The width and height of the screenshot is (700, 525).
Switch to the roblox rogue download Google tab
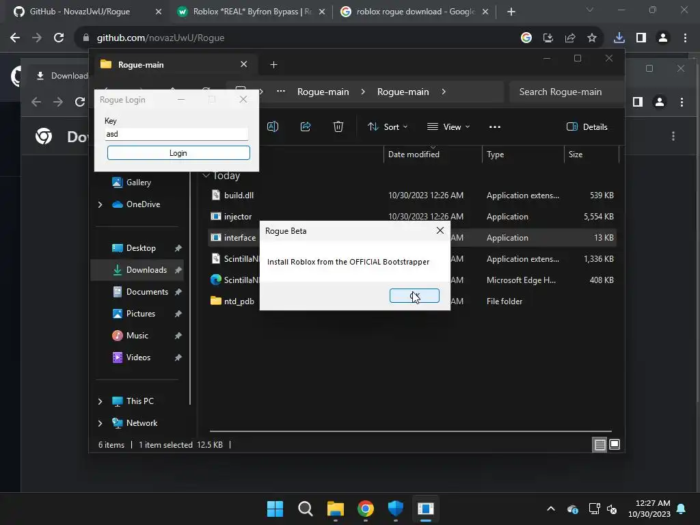pyautogui.click(x=414, y=12)
